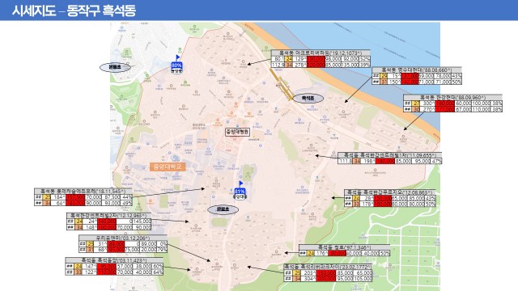Click the blue flag marked 81%
518x291 pixels.
[240, 191]
